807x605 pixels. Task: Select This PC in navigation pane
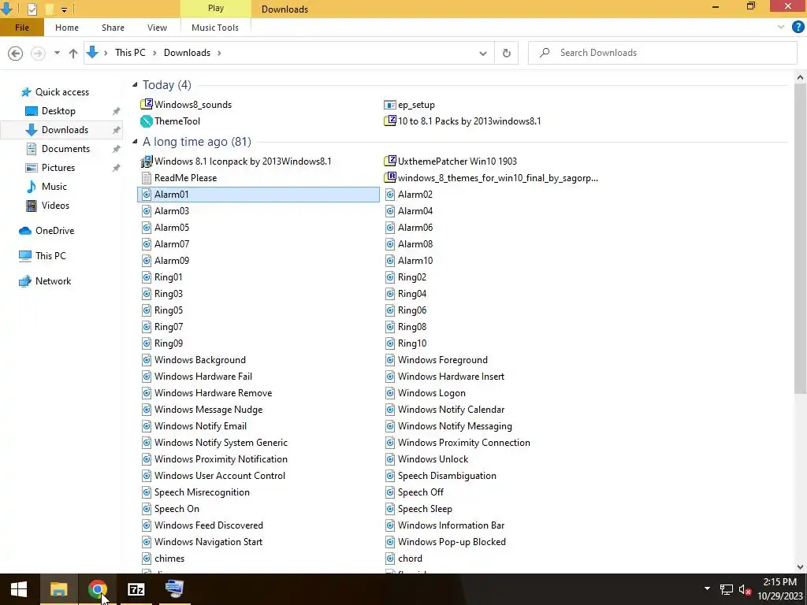(x=50, y=256)
